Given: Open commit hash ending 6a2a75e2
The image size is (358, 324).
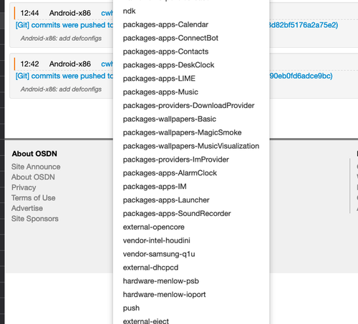Looking at the screenshot, I should coord(304,25).
